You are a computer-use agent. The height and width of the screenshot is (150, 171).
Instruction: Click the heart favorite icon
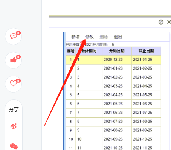(x=13, y=83)
